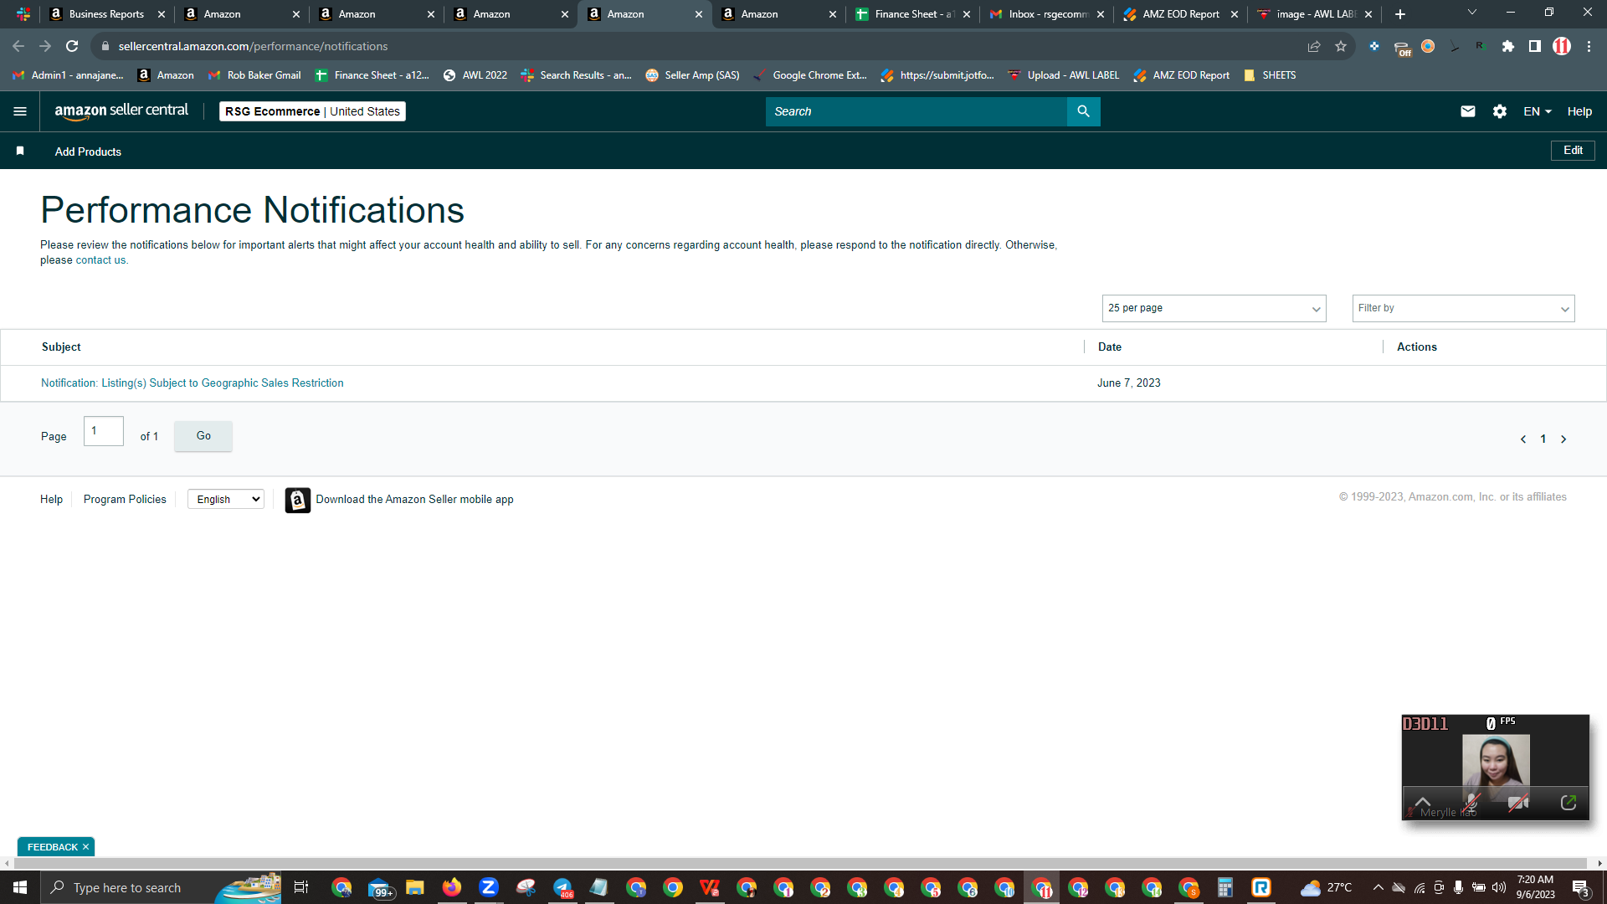Viewport: 1607px width, 904px height.
Task: Open the Seller Central hamburger menu
Action: [20, 111]
